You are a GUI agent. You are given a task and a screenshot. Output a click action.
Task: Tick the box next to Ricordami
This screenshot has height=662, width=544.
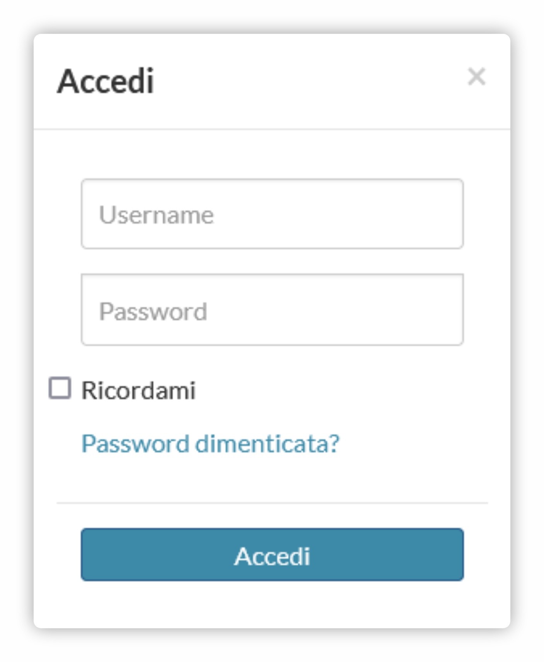point(60,388)
